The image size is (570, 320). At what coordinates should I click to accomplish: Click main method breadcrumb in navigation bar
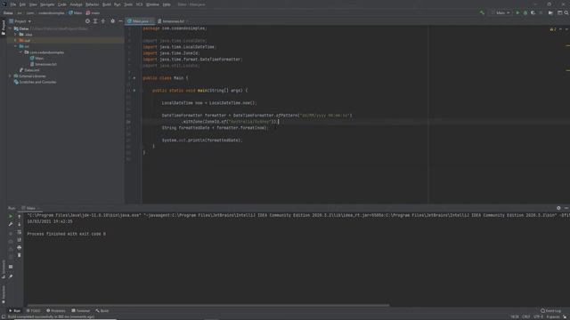(x=93, y=12)
